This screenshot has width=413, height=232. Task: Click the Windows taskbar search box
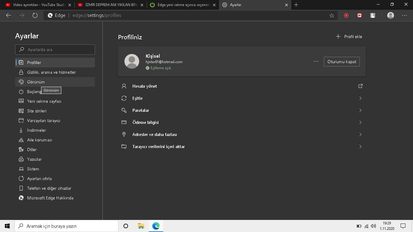tap(67, 226)
